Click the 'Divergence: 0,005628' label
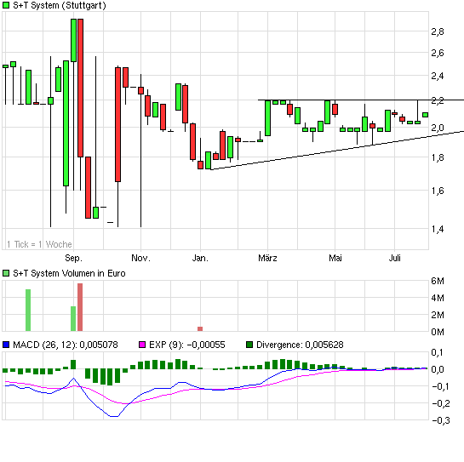This screenshot has width=464, height=462. [x=300, y=345]
